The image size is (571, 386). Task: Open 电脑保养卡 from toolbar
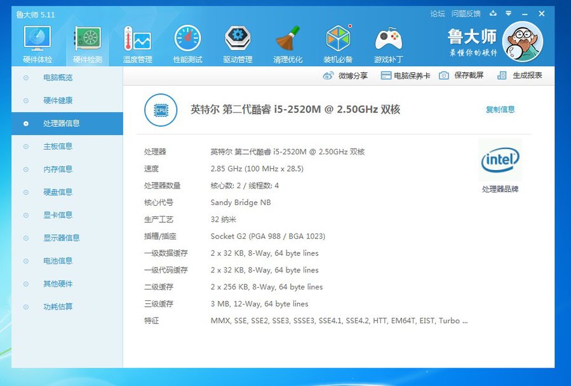tap(405, 76)
